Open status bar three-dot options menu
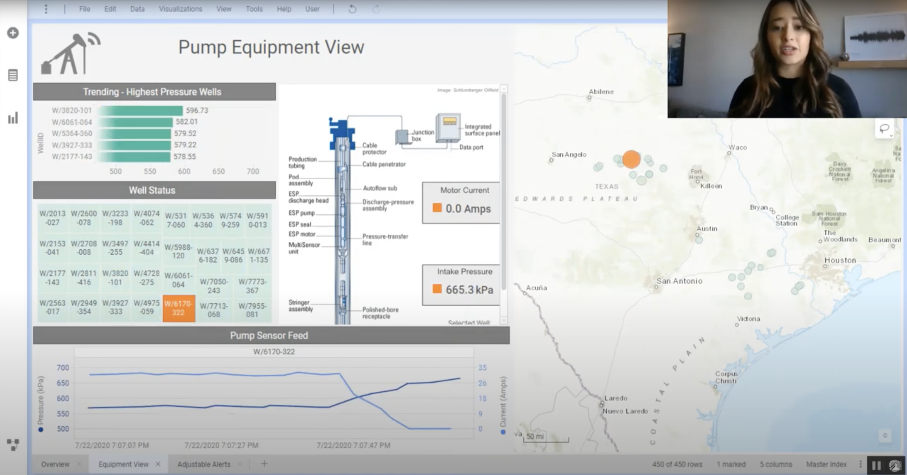This screenshot has height=475, width=907. 860,464
